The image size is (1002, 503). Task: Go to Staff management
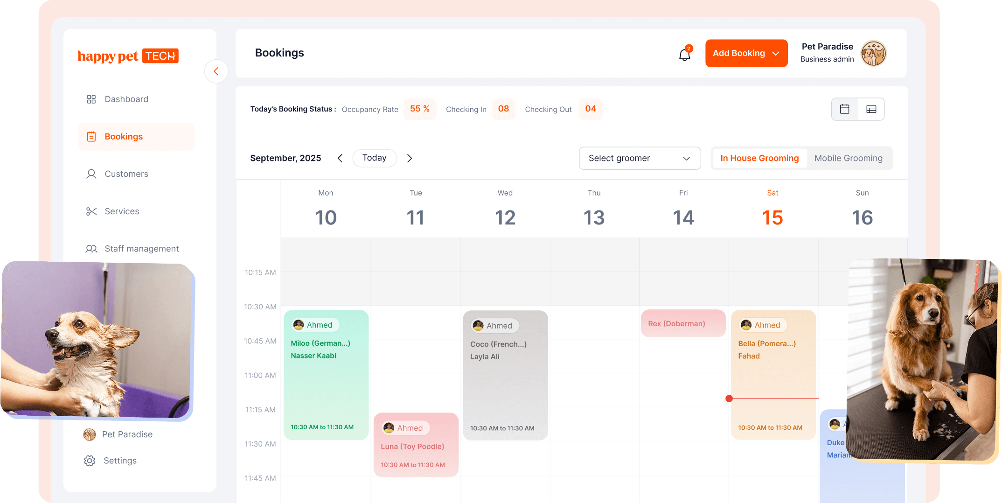(x=141, y=249)
